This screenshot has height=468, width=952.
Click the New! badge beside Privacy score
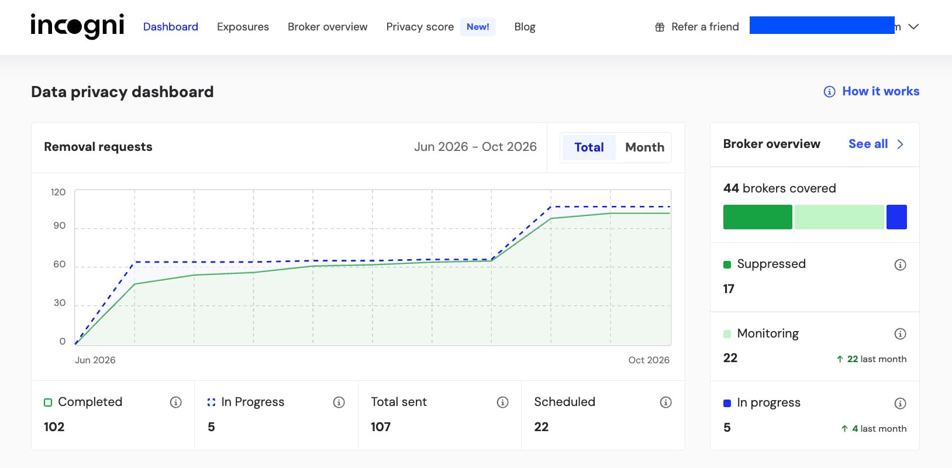pyautogui.click(x=478, y=27)
